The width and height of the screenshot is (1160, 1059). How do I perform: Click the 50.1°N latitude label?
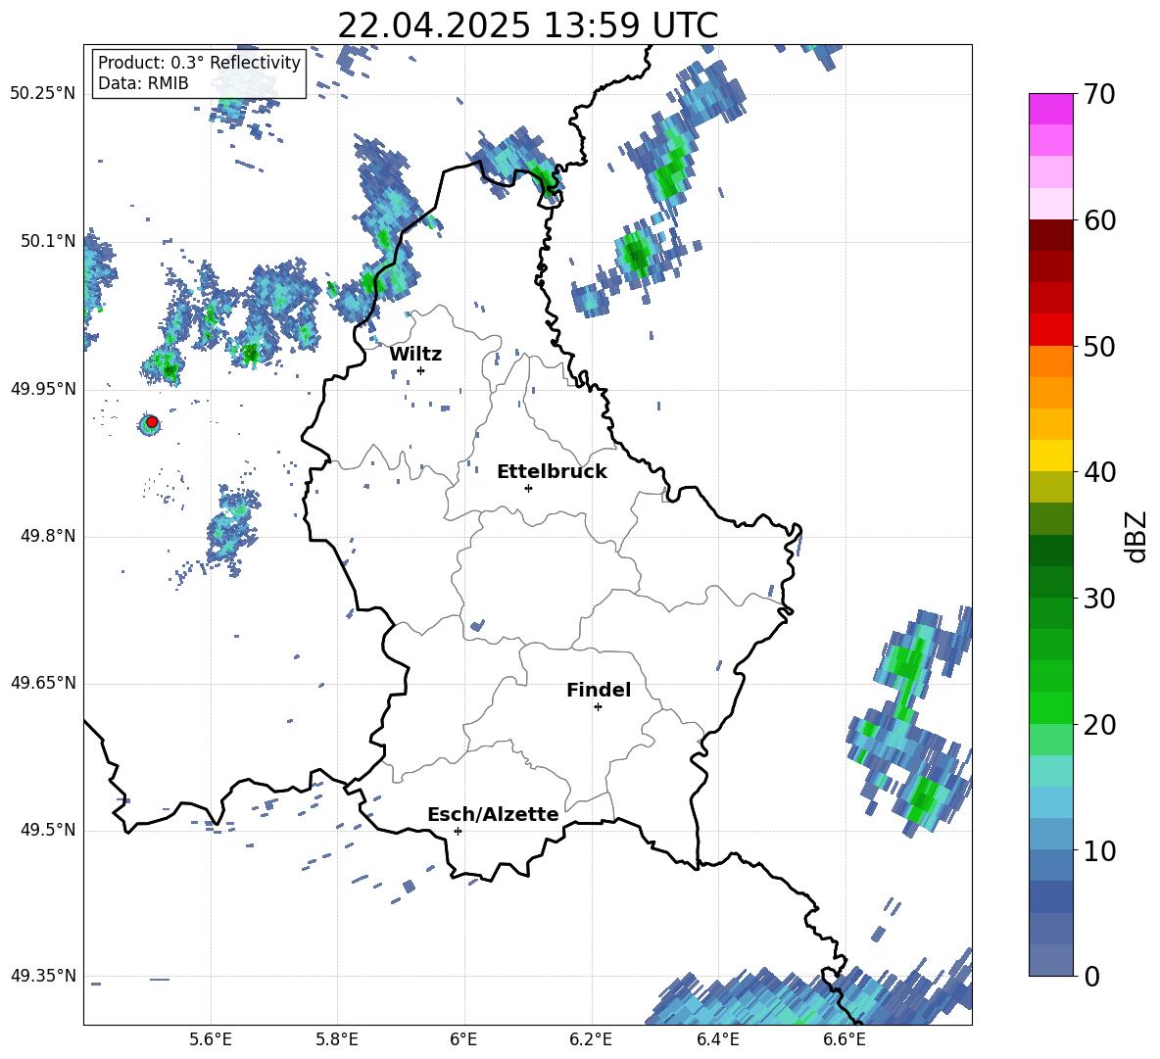[48, 241]
